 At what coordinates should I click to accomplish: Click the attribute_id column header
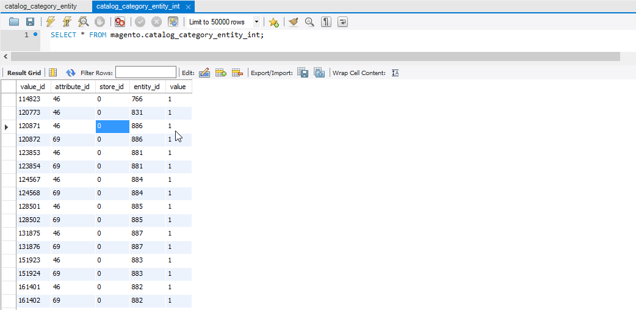[71, 87]
